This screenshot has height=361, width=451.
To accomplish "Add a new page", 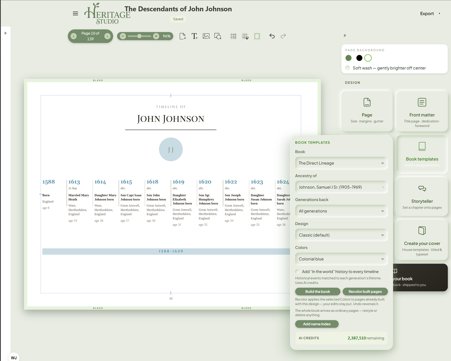I will pos(183,36).
